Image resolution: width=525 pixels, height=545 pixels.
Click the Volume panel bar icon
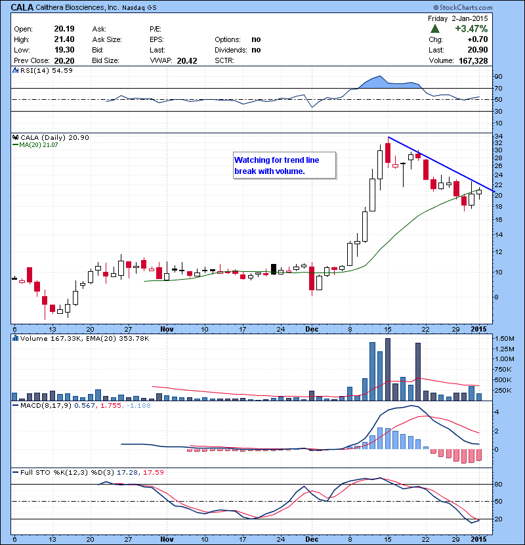(15, 338)
